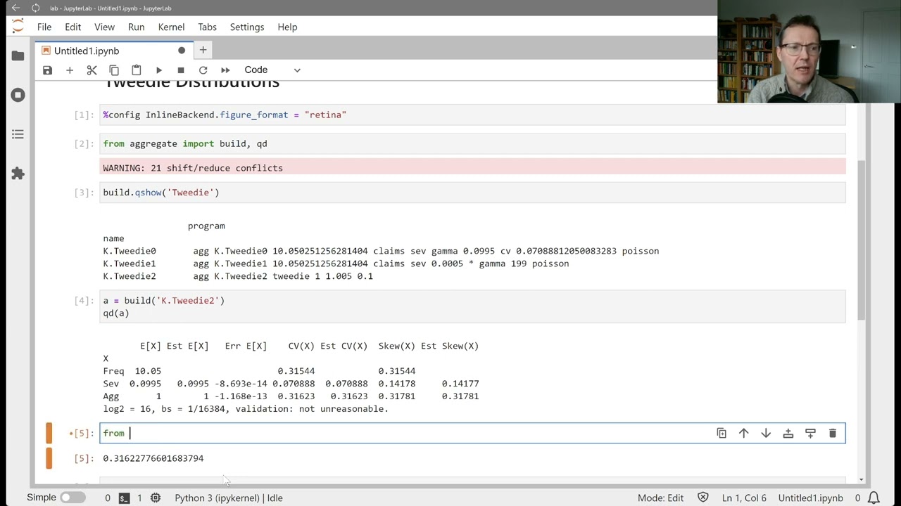
Task: Click the shift/reduce conflicts warning output
Action: pyautogui.click(x=472, y=168)
